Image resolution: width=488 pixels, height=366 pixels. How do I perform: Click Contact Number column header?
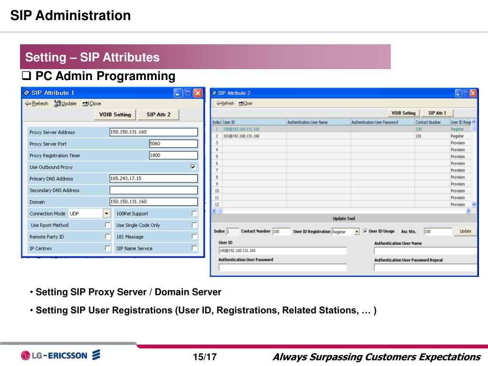pos(432,122)
